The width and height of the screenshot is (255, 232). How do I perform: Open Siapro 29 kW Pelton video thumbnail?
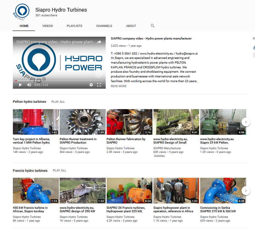pos(223,122)
